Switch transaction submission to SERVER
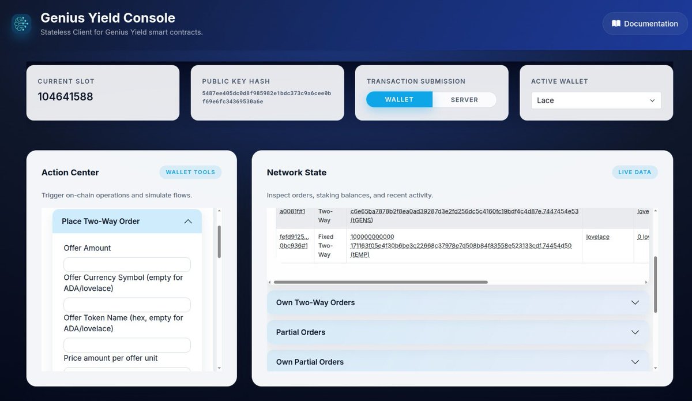 [x=464, y=100]
